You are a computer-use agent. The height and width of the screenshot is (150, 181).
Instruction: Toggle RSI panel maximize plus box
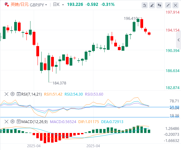(x=18, y=94)
